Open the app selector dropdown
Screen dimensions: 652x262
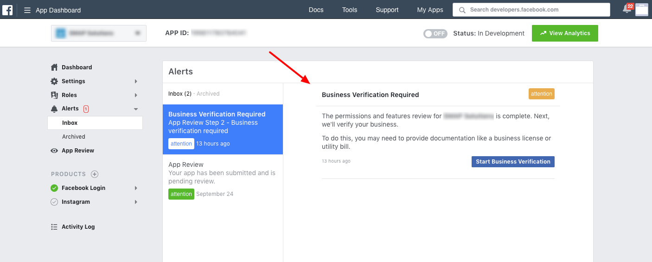click(99, 33)
